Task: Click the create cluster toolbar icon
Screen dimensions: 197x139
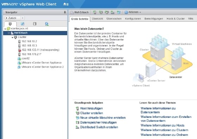Action: 101,12
